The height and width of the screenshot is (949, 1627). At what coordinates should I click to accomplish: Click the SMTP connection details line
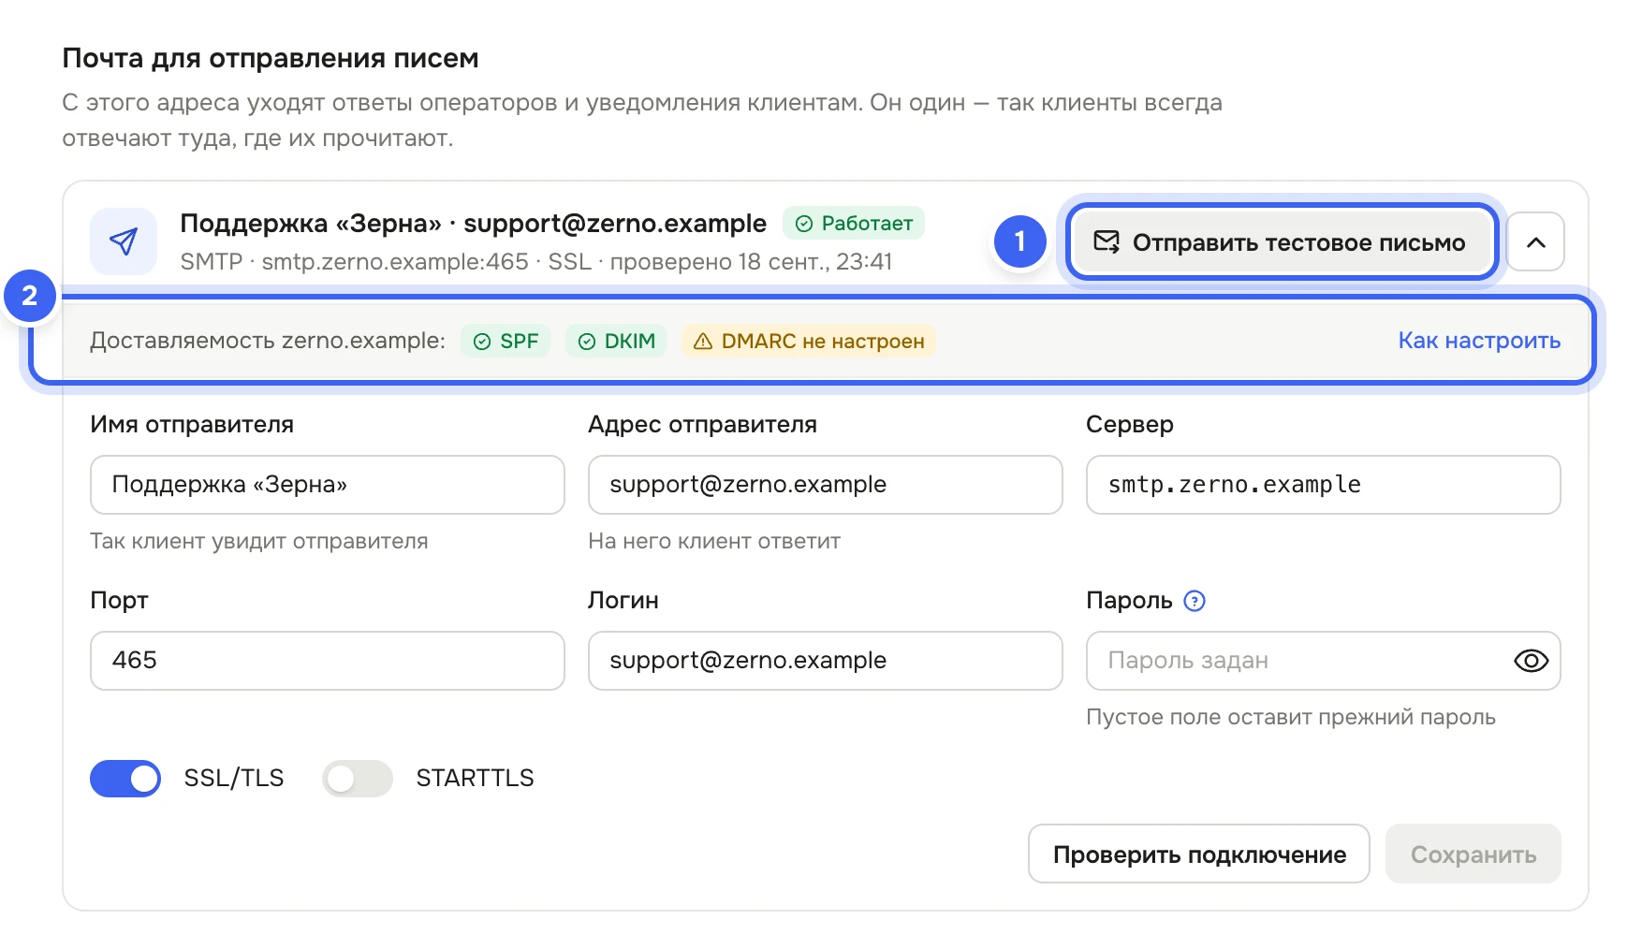click(535, 262)
